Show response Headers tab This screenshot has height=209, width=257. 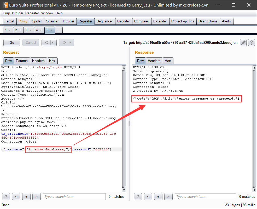pyautogui.click(x=154, y=61)
